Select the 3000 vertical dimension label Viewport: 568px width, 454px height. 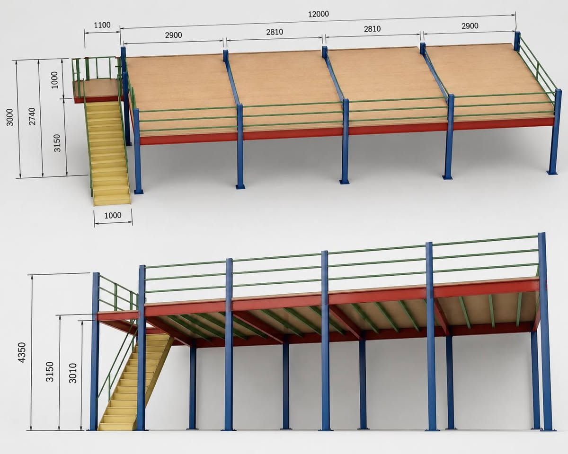click(10, 117)
